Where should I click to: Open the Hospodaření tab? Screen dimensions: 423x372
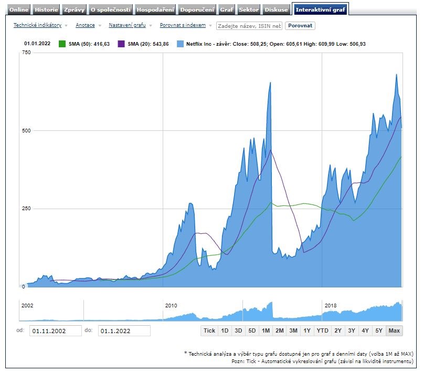155,9
